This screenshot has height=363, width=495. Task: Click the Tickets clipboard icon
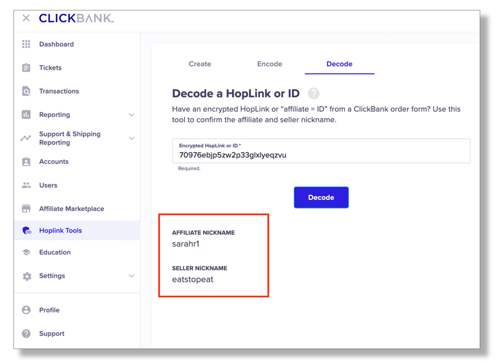(26, 67)
